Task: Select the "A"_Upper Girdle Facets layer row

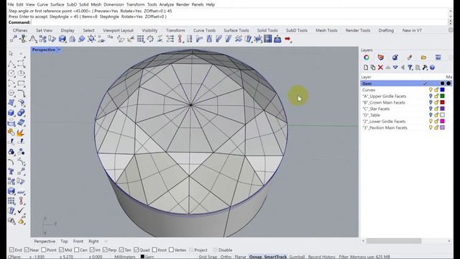Action: pos(406,96)
